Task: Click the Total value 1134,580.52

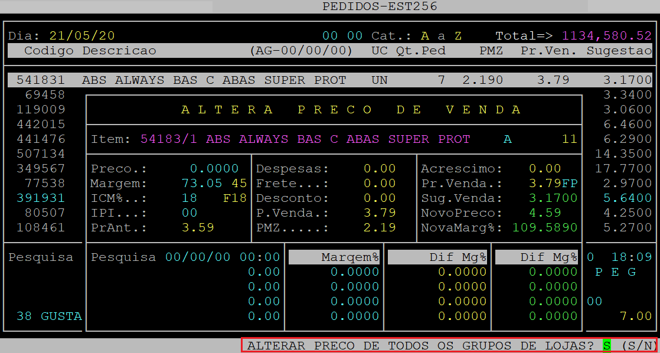Action: 606,35
